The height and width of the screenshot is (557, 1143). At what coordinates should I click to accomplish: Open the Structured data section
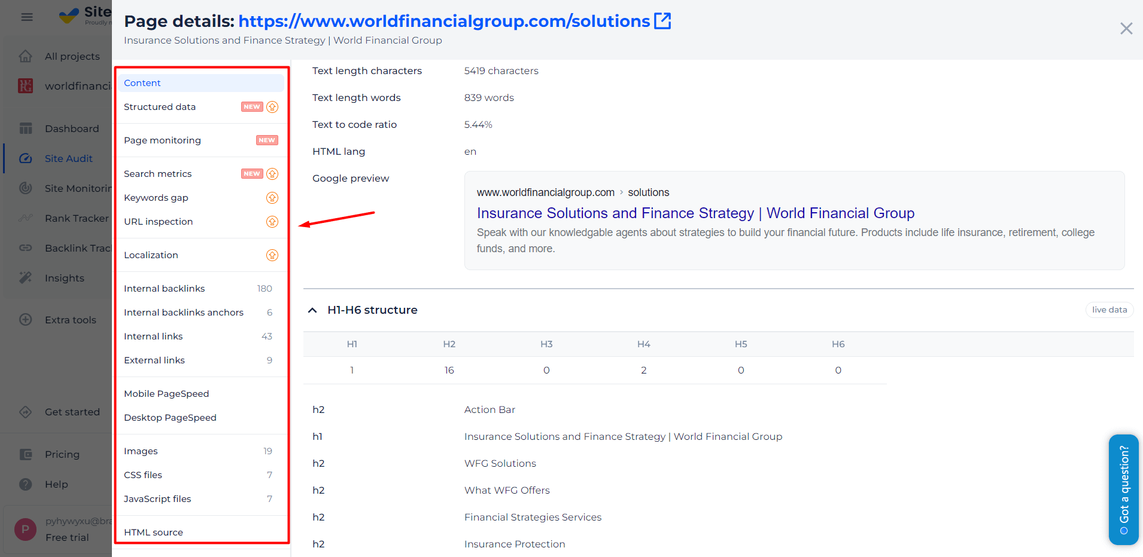pos(160,107)
